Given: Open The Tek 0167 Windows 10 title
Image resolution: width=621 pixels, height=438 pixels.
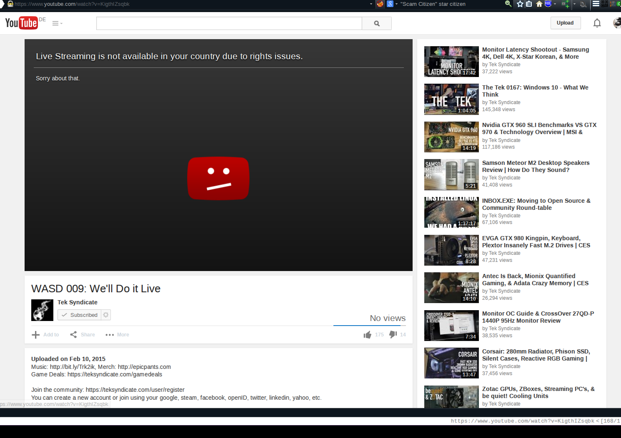Looking at the screenshot, I should pos(535,91).
